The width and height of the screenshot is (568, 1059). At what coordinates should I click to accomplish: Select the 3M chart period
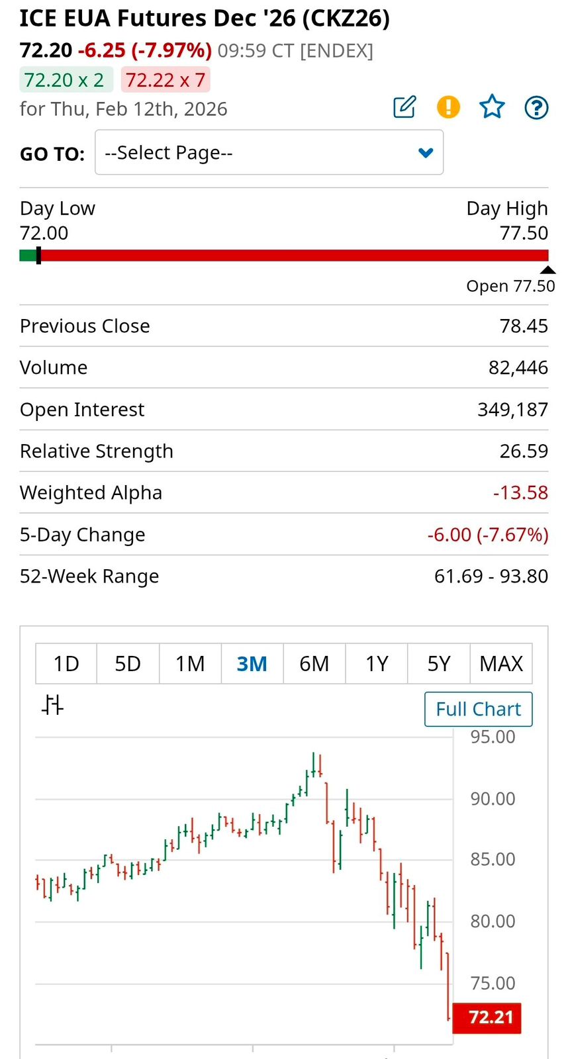tap(252, 663)
